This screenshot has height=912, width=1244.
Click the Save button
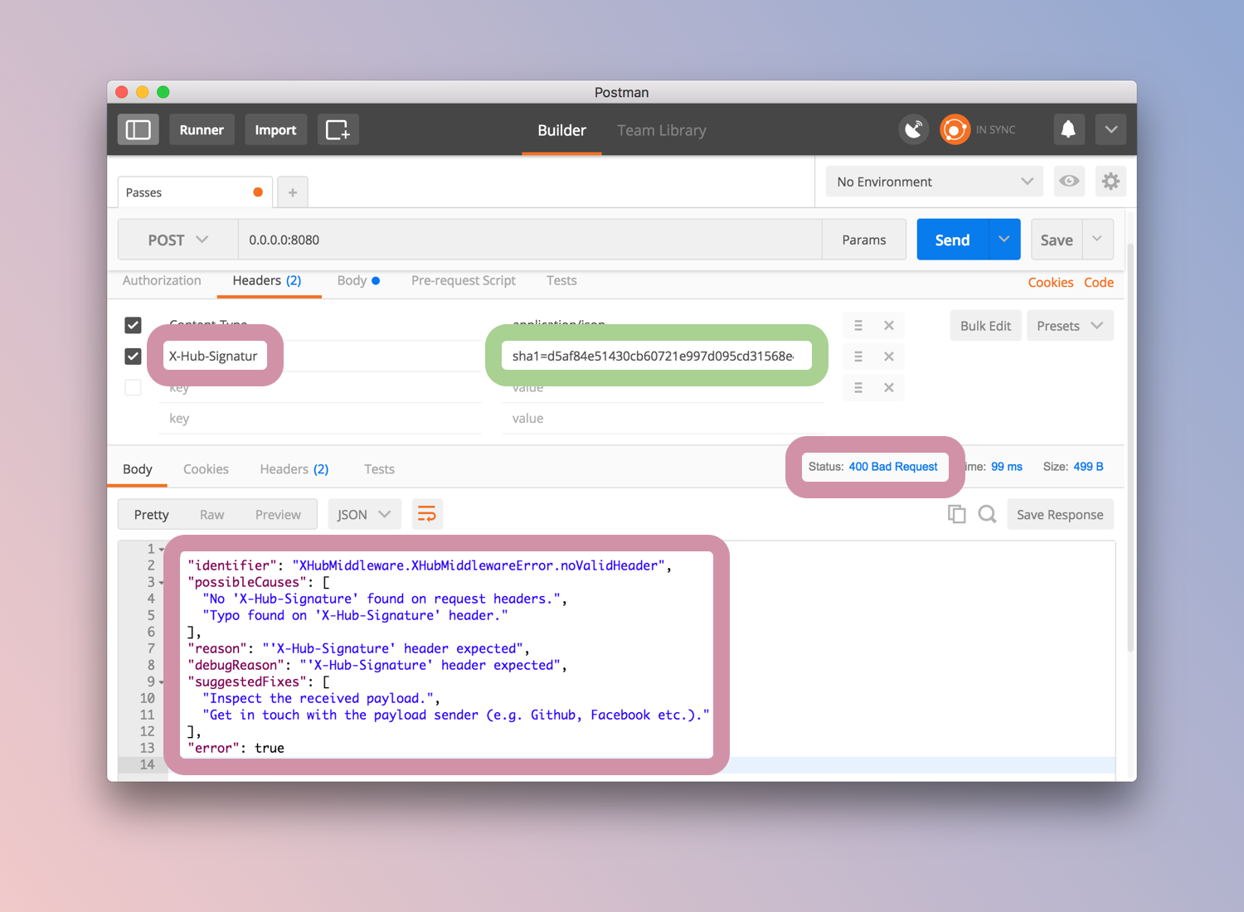tap(1057, 240)
